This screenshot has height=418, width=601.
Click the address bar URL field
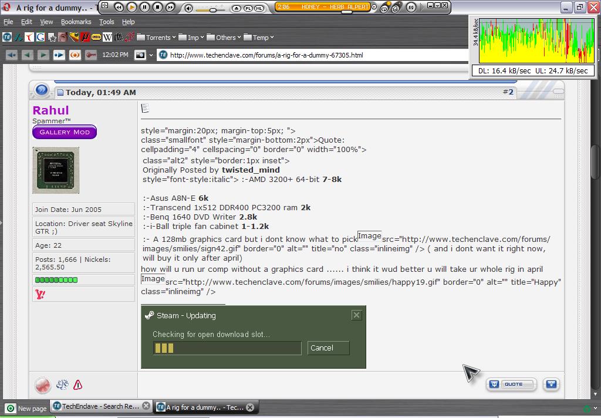click(x=313, y=55)
